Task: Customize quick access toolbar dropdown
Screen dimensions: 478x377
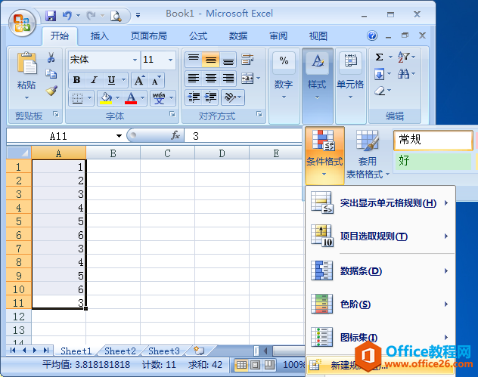Action: click(x=138, y=15)
